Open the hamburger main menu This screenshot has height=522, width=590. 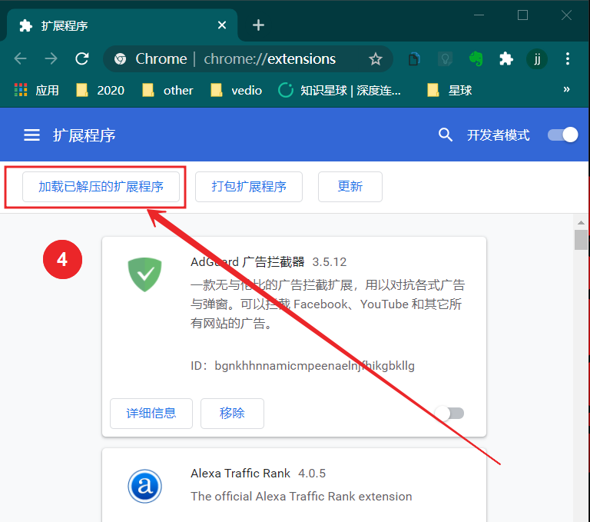(31, 135)
